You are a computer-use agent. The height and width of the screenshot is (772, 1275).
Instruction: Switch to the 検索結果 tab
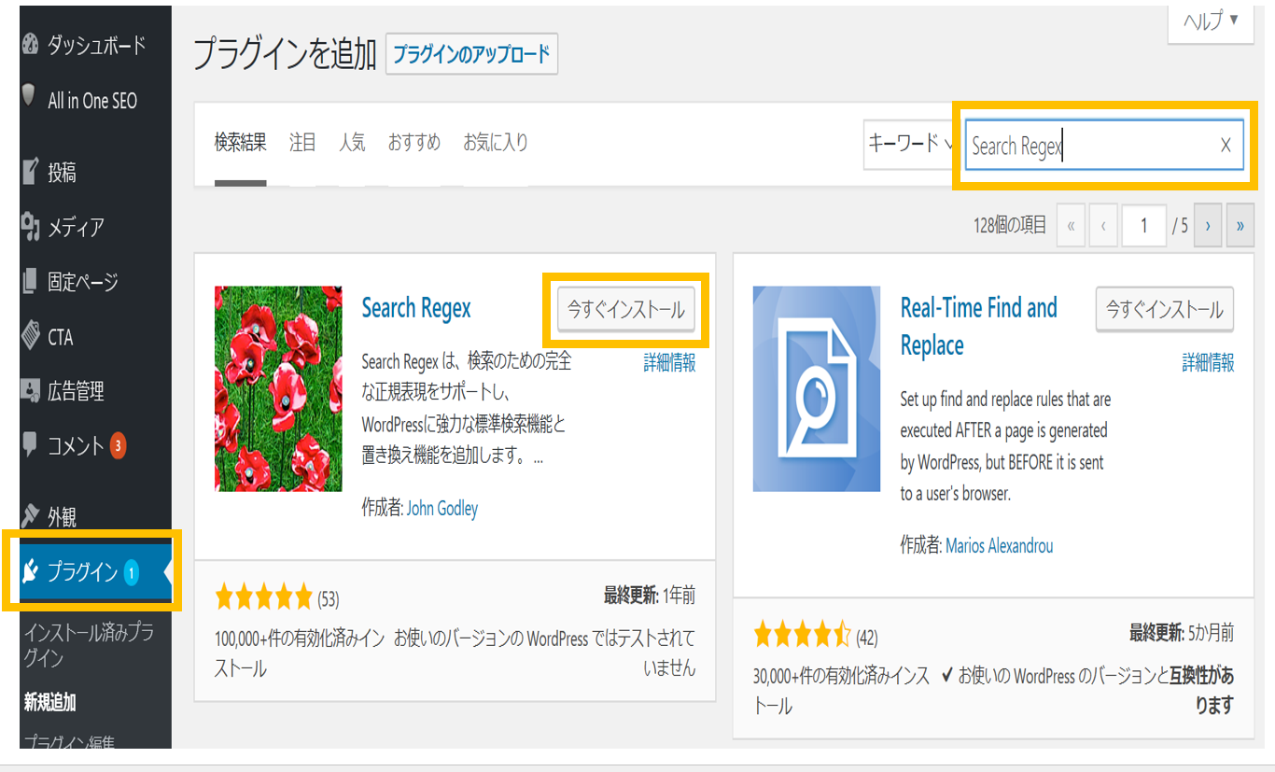(241, 143)
